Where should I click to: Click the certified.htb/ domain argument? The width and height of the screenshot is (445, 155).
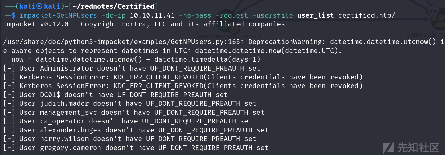[x=367, y=15]
